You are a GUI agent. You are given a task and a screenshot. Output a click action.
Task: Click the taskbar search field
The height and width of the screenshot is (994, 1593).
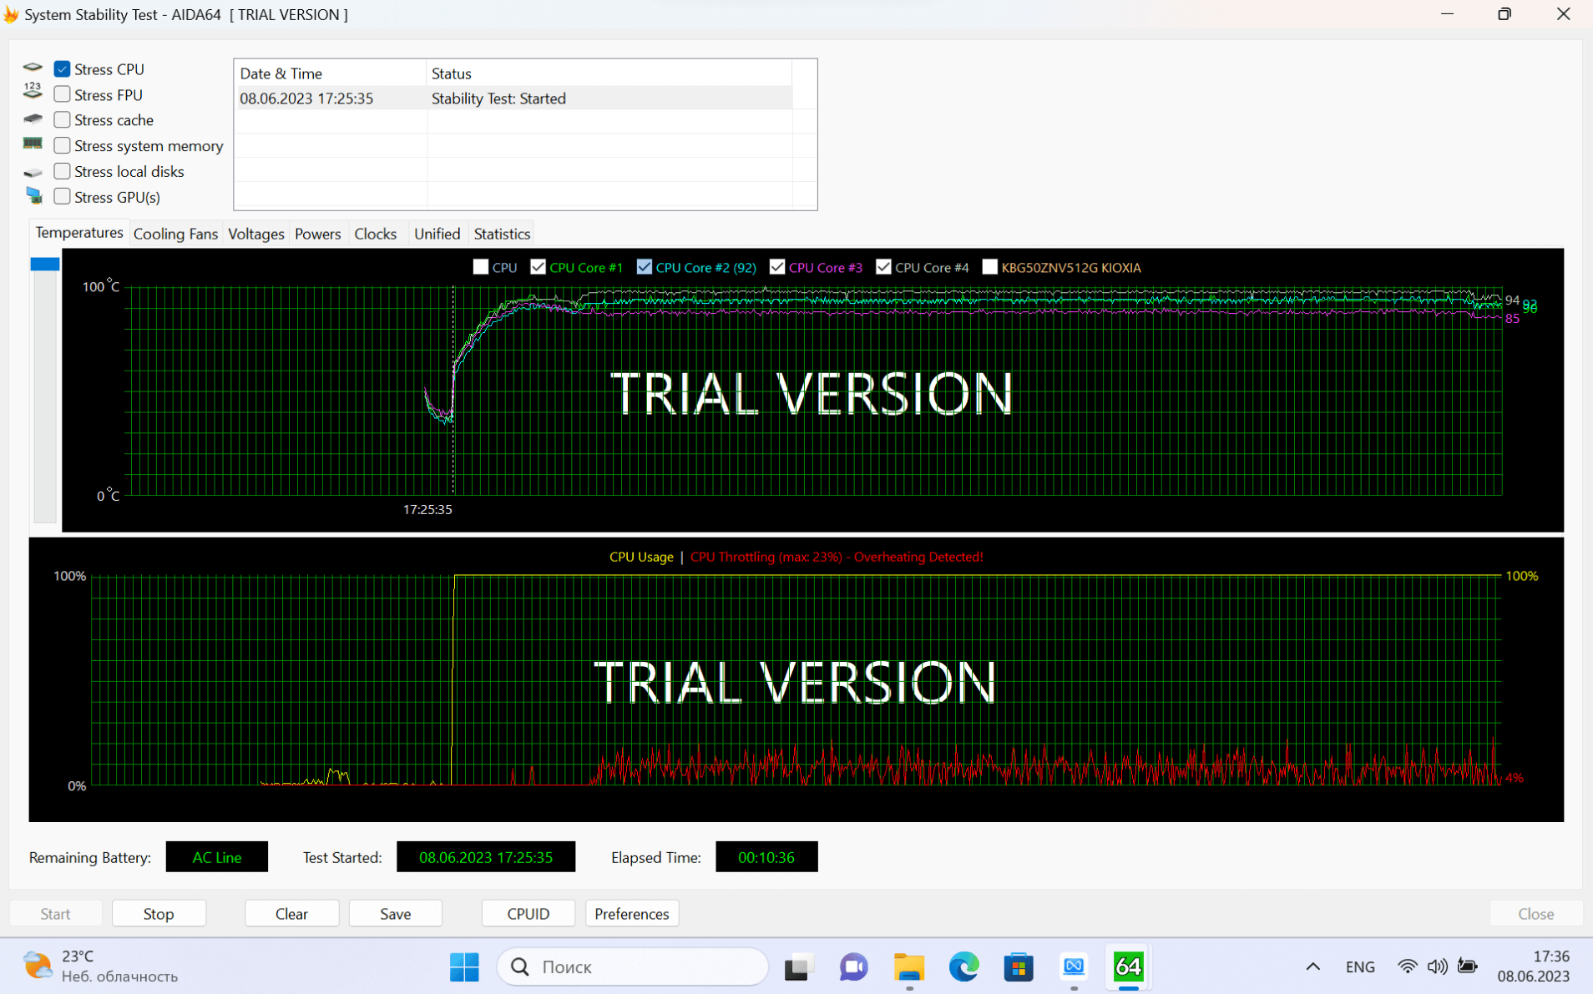[x=632, y=966]
